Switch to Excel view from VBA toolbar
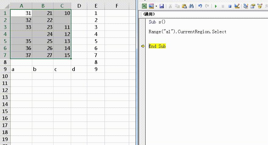The image size is (268, 145). coord(144,6)
